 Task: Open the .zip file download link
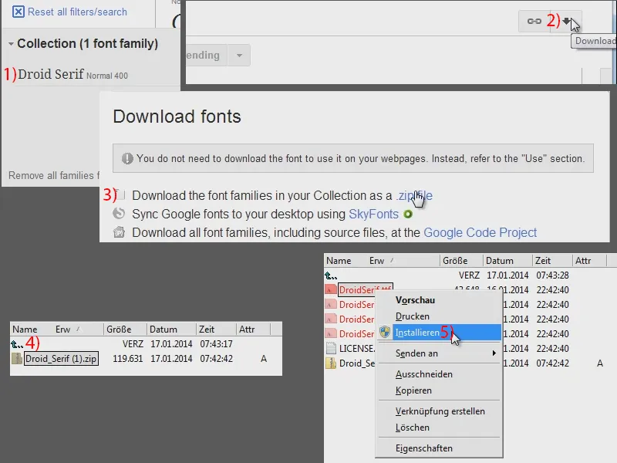pyautogui.click(x=414, y=196)
